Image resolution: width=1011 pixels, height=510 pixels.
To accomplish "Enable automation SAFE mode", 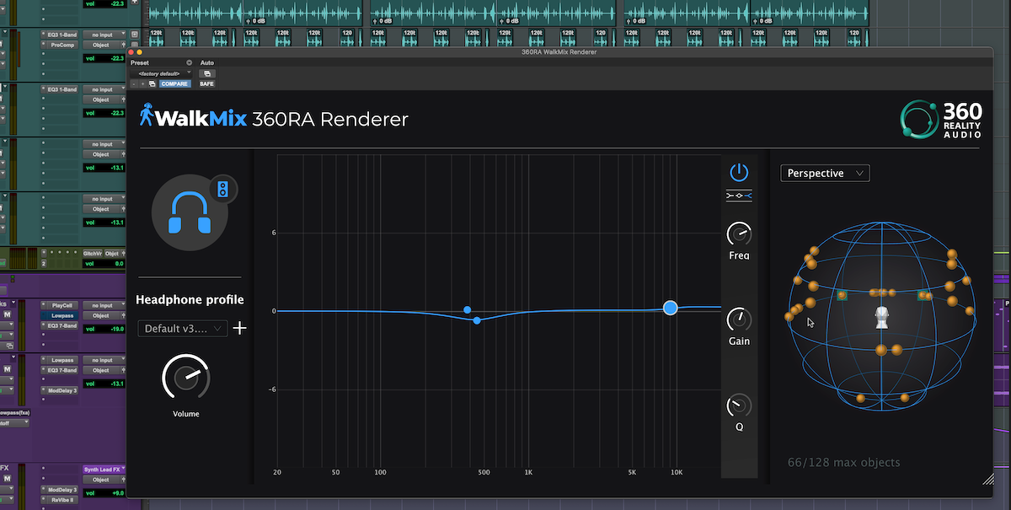I will pyautogui.click(x=206, y=84).
